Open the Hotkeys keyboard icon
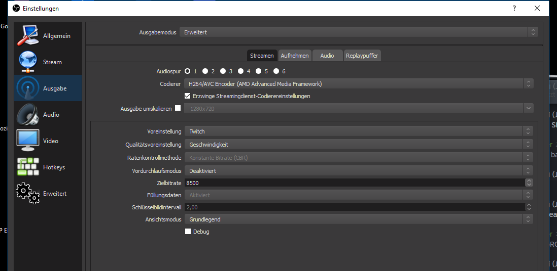557x271 pixels. (28, 167)
